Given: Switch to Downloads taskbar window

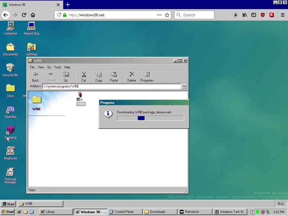Looking at the screenshot, I should coord(160,212).
